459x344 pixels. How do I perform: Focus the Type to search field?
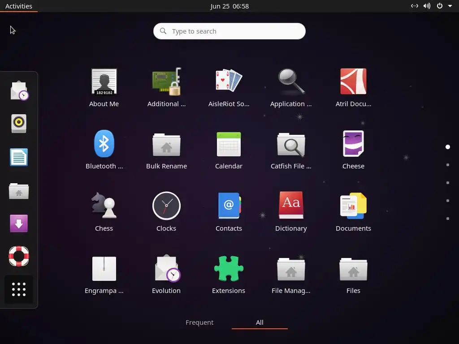229,31
